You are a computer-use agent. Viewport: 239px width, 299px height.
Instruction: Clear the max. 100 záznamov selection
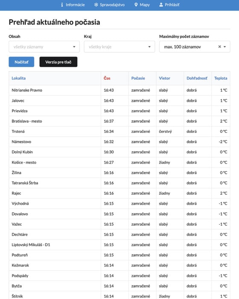(x=219, y=47)
